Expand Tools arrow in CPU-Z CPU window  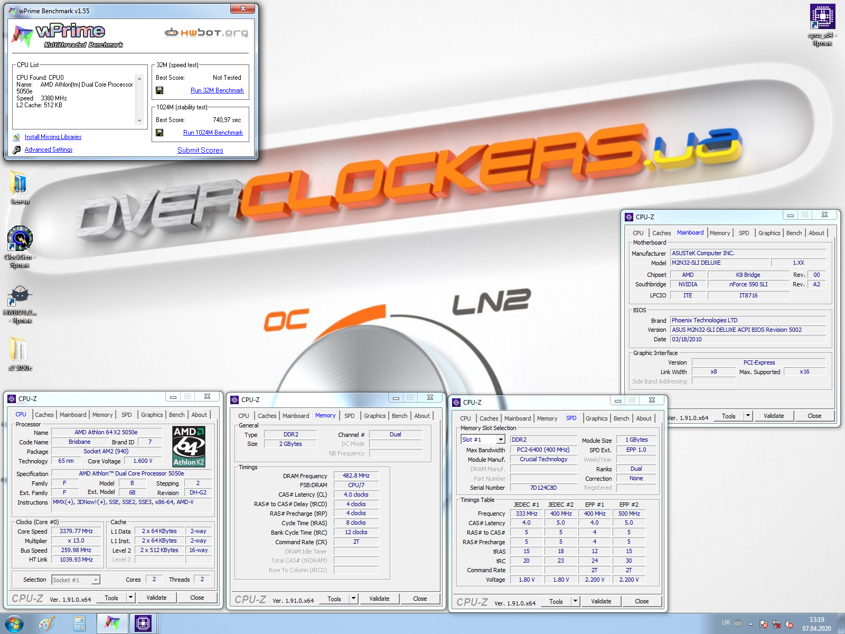[x=130, y=598]
